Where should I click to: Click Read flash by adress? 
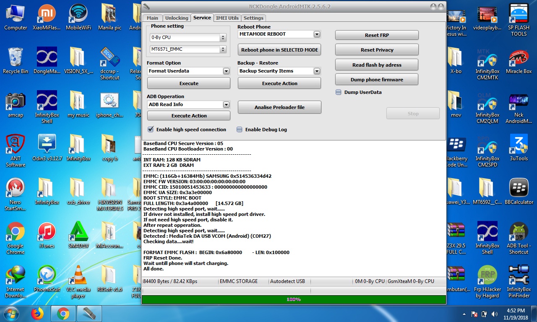pyautogui.click(x=377, y=65)
